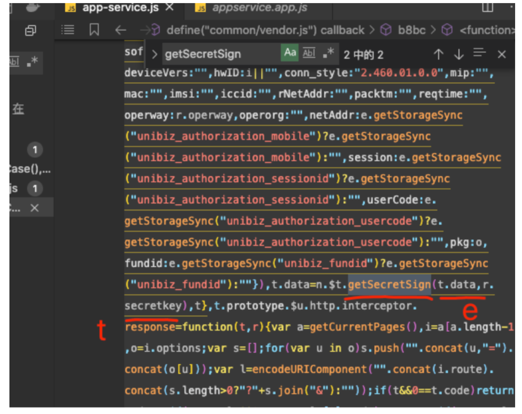Screen dimensions: 522x414
Task: Go to previous match with up arrow
Action: 439,54
